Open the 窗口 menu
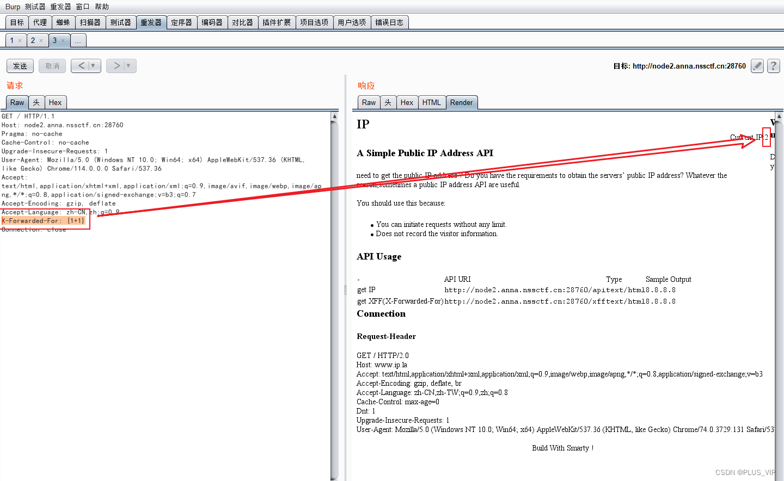 point(83,7)
